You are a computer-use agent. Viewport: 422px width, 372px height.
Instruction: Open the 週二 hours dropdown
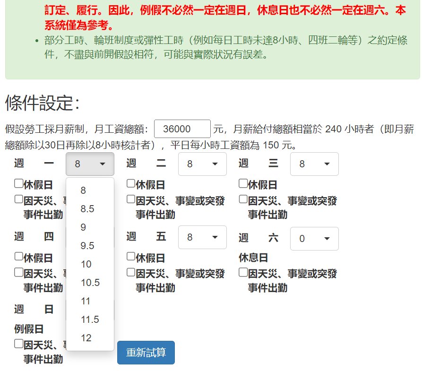pyautogui.click(x=202, y=164)
